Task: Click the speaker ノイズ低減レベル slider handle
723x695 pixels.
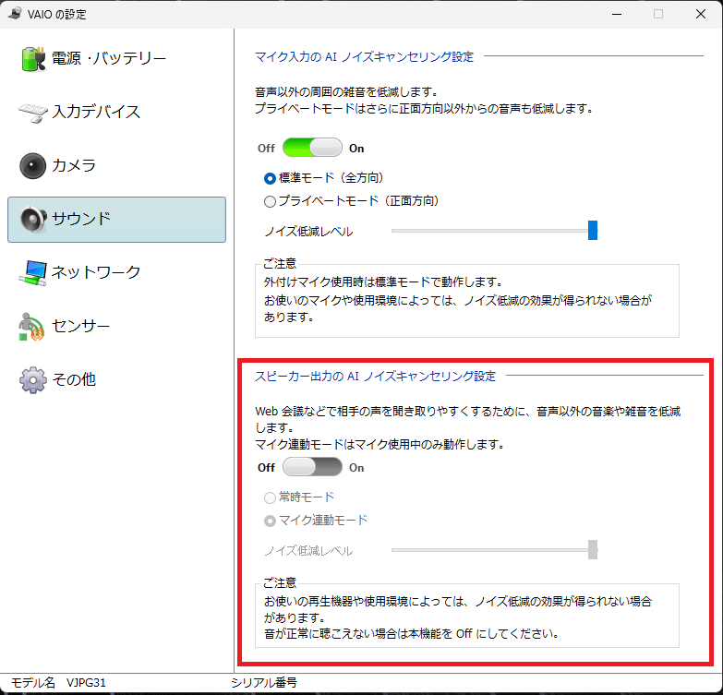Action: [593, 550]
